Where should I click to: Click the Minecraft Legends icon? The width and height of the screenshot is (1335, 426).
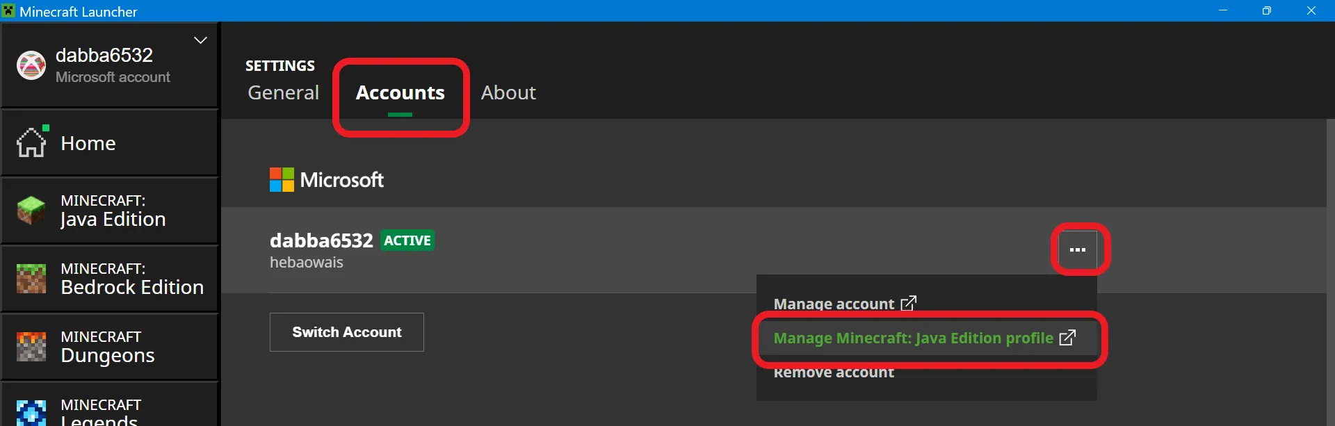[x=31, y=413]
